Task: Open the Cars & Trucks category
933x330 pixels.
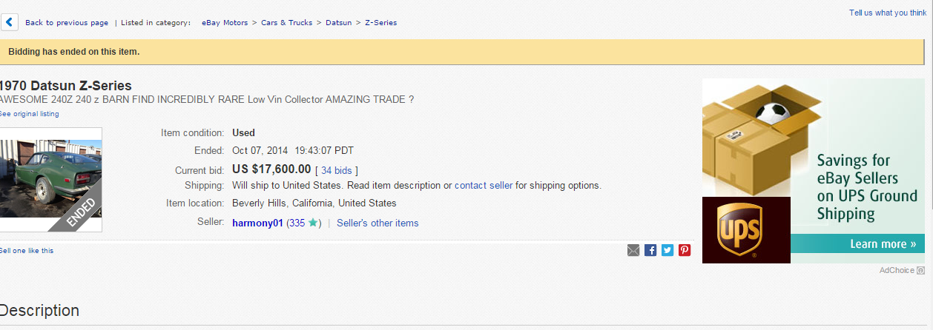Action: click(286, 23)
